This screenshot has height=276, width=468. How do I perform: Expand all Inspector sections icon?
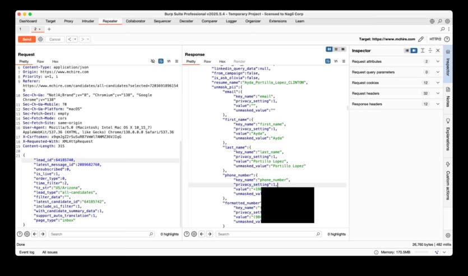(423, 51)
